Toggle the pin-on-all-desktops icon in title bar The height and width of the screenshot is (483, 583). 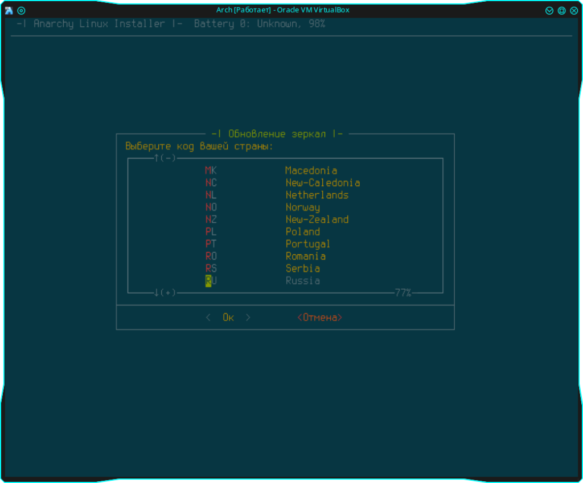pos(21,10)
